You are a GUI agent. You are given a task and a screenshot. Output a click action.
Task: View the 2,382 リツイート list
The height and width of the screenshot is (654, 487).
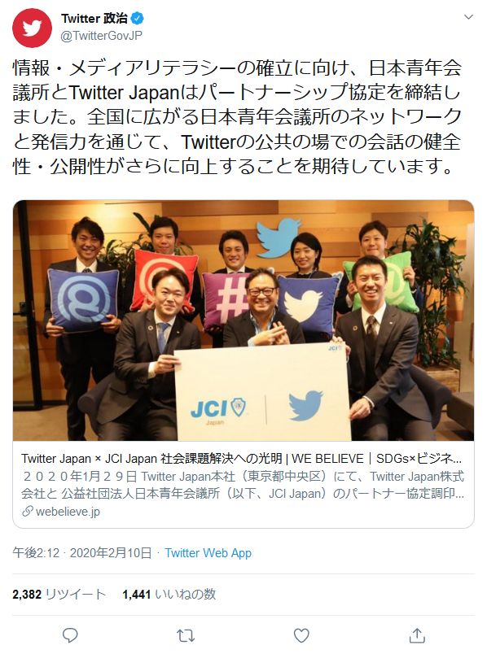[59, 594]
